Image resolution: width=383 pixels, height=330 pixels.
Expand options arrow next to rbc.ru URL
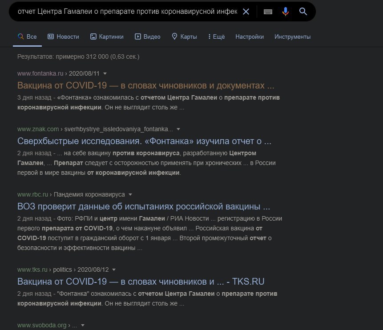pos(130,195)
